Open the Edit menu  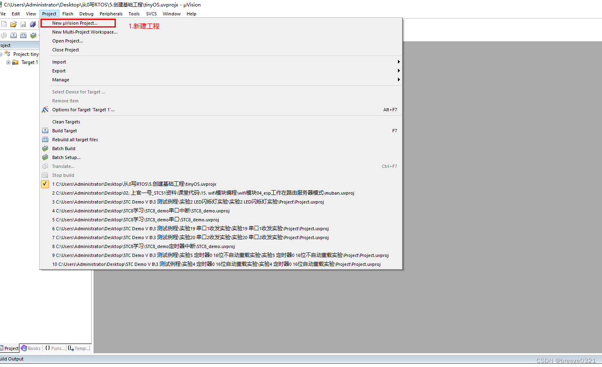(16, 14)
